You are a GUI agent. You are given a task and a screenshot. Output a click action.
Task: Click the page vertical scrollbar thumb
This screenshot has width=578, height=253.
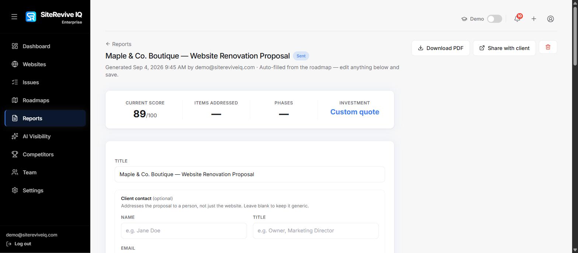click(575, 36)
